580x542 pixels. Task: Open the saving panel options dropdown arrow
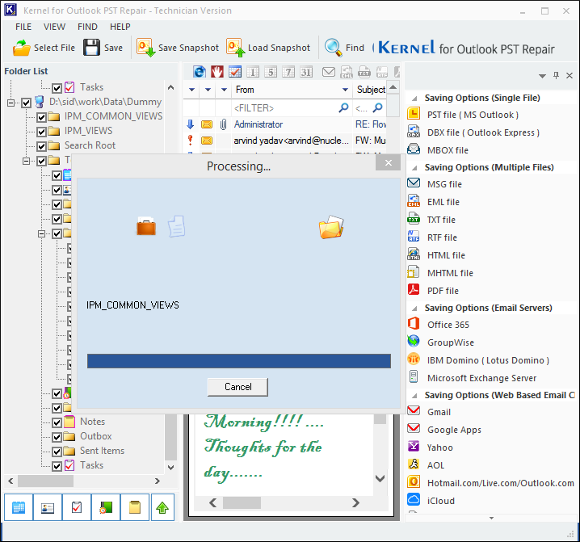click(542, 76)
